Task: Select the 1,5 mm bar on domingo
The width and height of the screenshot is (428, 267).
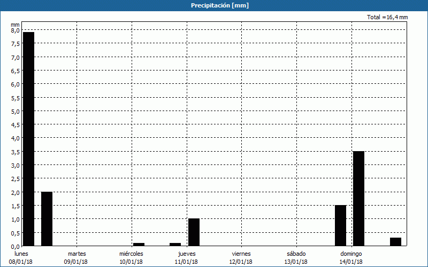Action: (340, 225)
